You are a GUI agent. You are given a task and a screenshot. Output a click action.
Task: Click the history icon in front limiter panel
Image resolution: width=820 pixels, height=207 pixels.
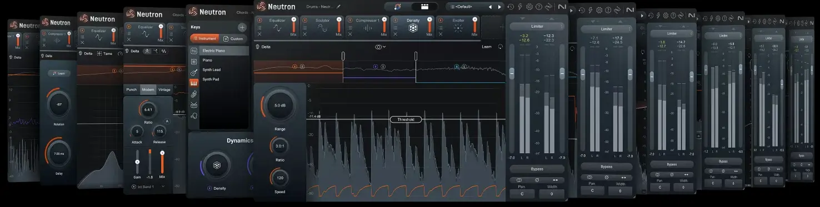(511, 7)
